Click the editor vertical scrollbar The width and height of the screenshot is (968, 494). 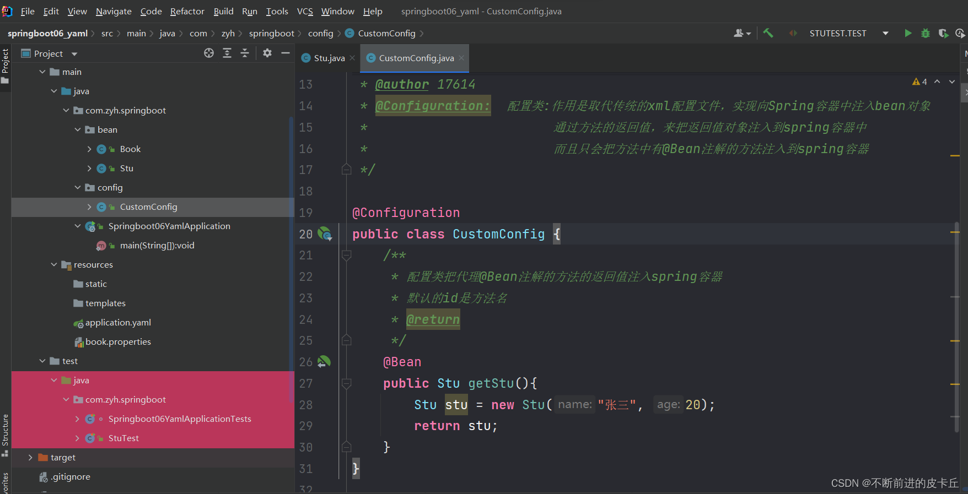(956, 327)
